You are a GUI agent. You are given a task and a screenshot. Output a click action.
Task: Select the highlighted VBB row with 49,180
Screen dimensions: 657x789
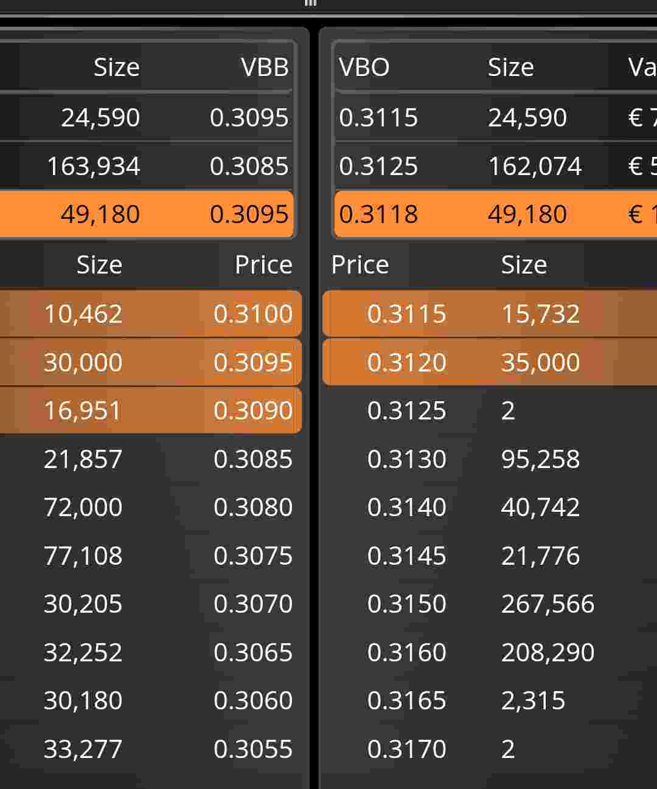click(x=147, y=214)
